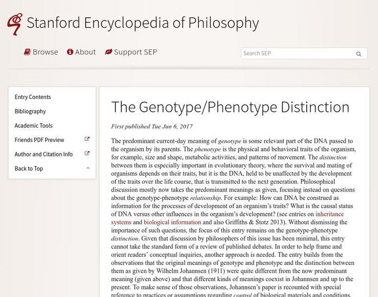Screen dimensions: 378x297
Task: Follow the biological information entry link
Action: tap(172, 222)
